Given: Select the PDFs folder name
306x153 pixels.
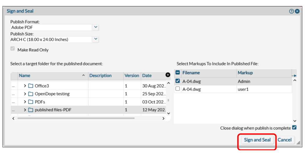Looking at the screenshot, I should click(40, 102).
